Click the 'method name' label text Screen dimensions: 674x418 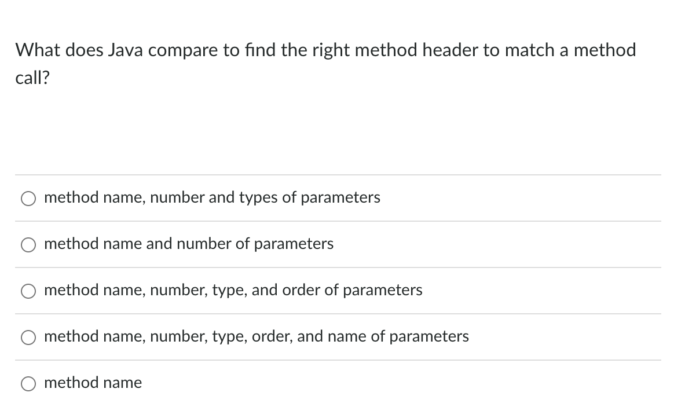93,383
